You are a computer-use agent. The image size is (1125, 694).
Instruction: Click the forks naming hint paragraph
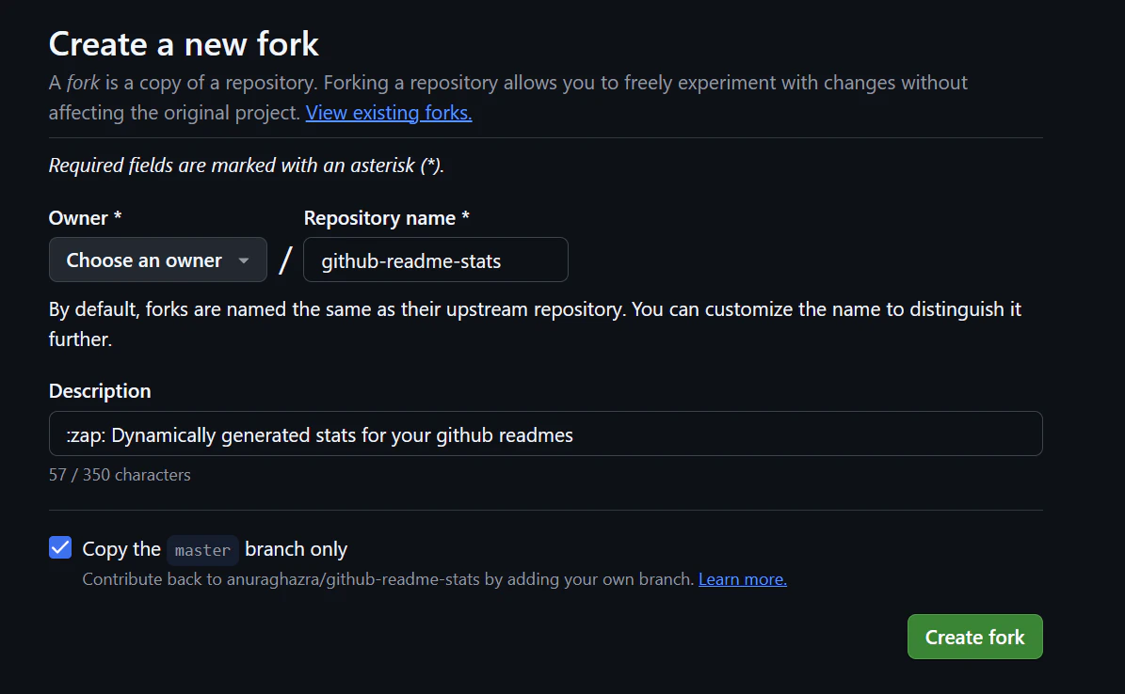click(536, 324)
